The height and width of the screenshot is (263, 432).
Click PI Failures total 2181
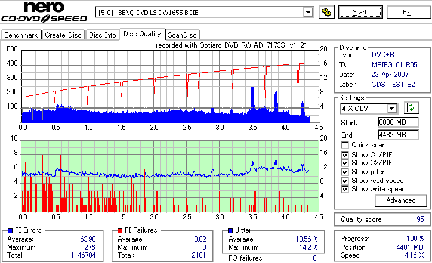tap(199, 255)
